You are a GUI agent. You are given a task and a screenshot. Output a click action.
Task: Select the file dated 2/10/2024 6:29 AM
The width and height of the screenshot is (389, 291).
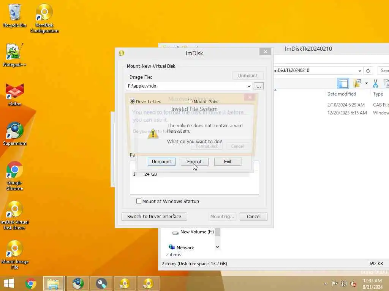(x=346, y=105)
